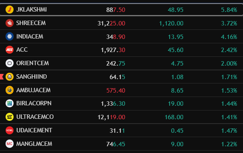Click the JKLAKSHMI company logo icon
The height and width of the screenshot is (153, 243).
[10, 10]
